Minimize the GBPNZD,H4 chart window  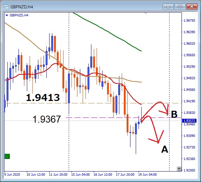[x=168, y=7]
